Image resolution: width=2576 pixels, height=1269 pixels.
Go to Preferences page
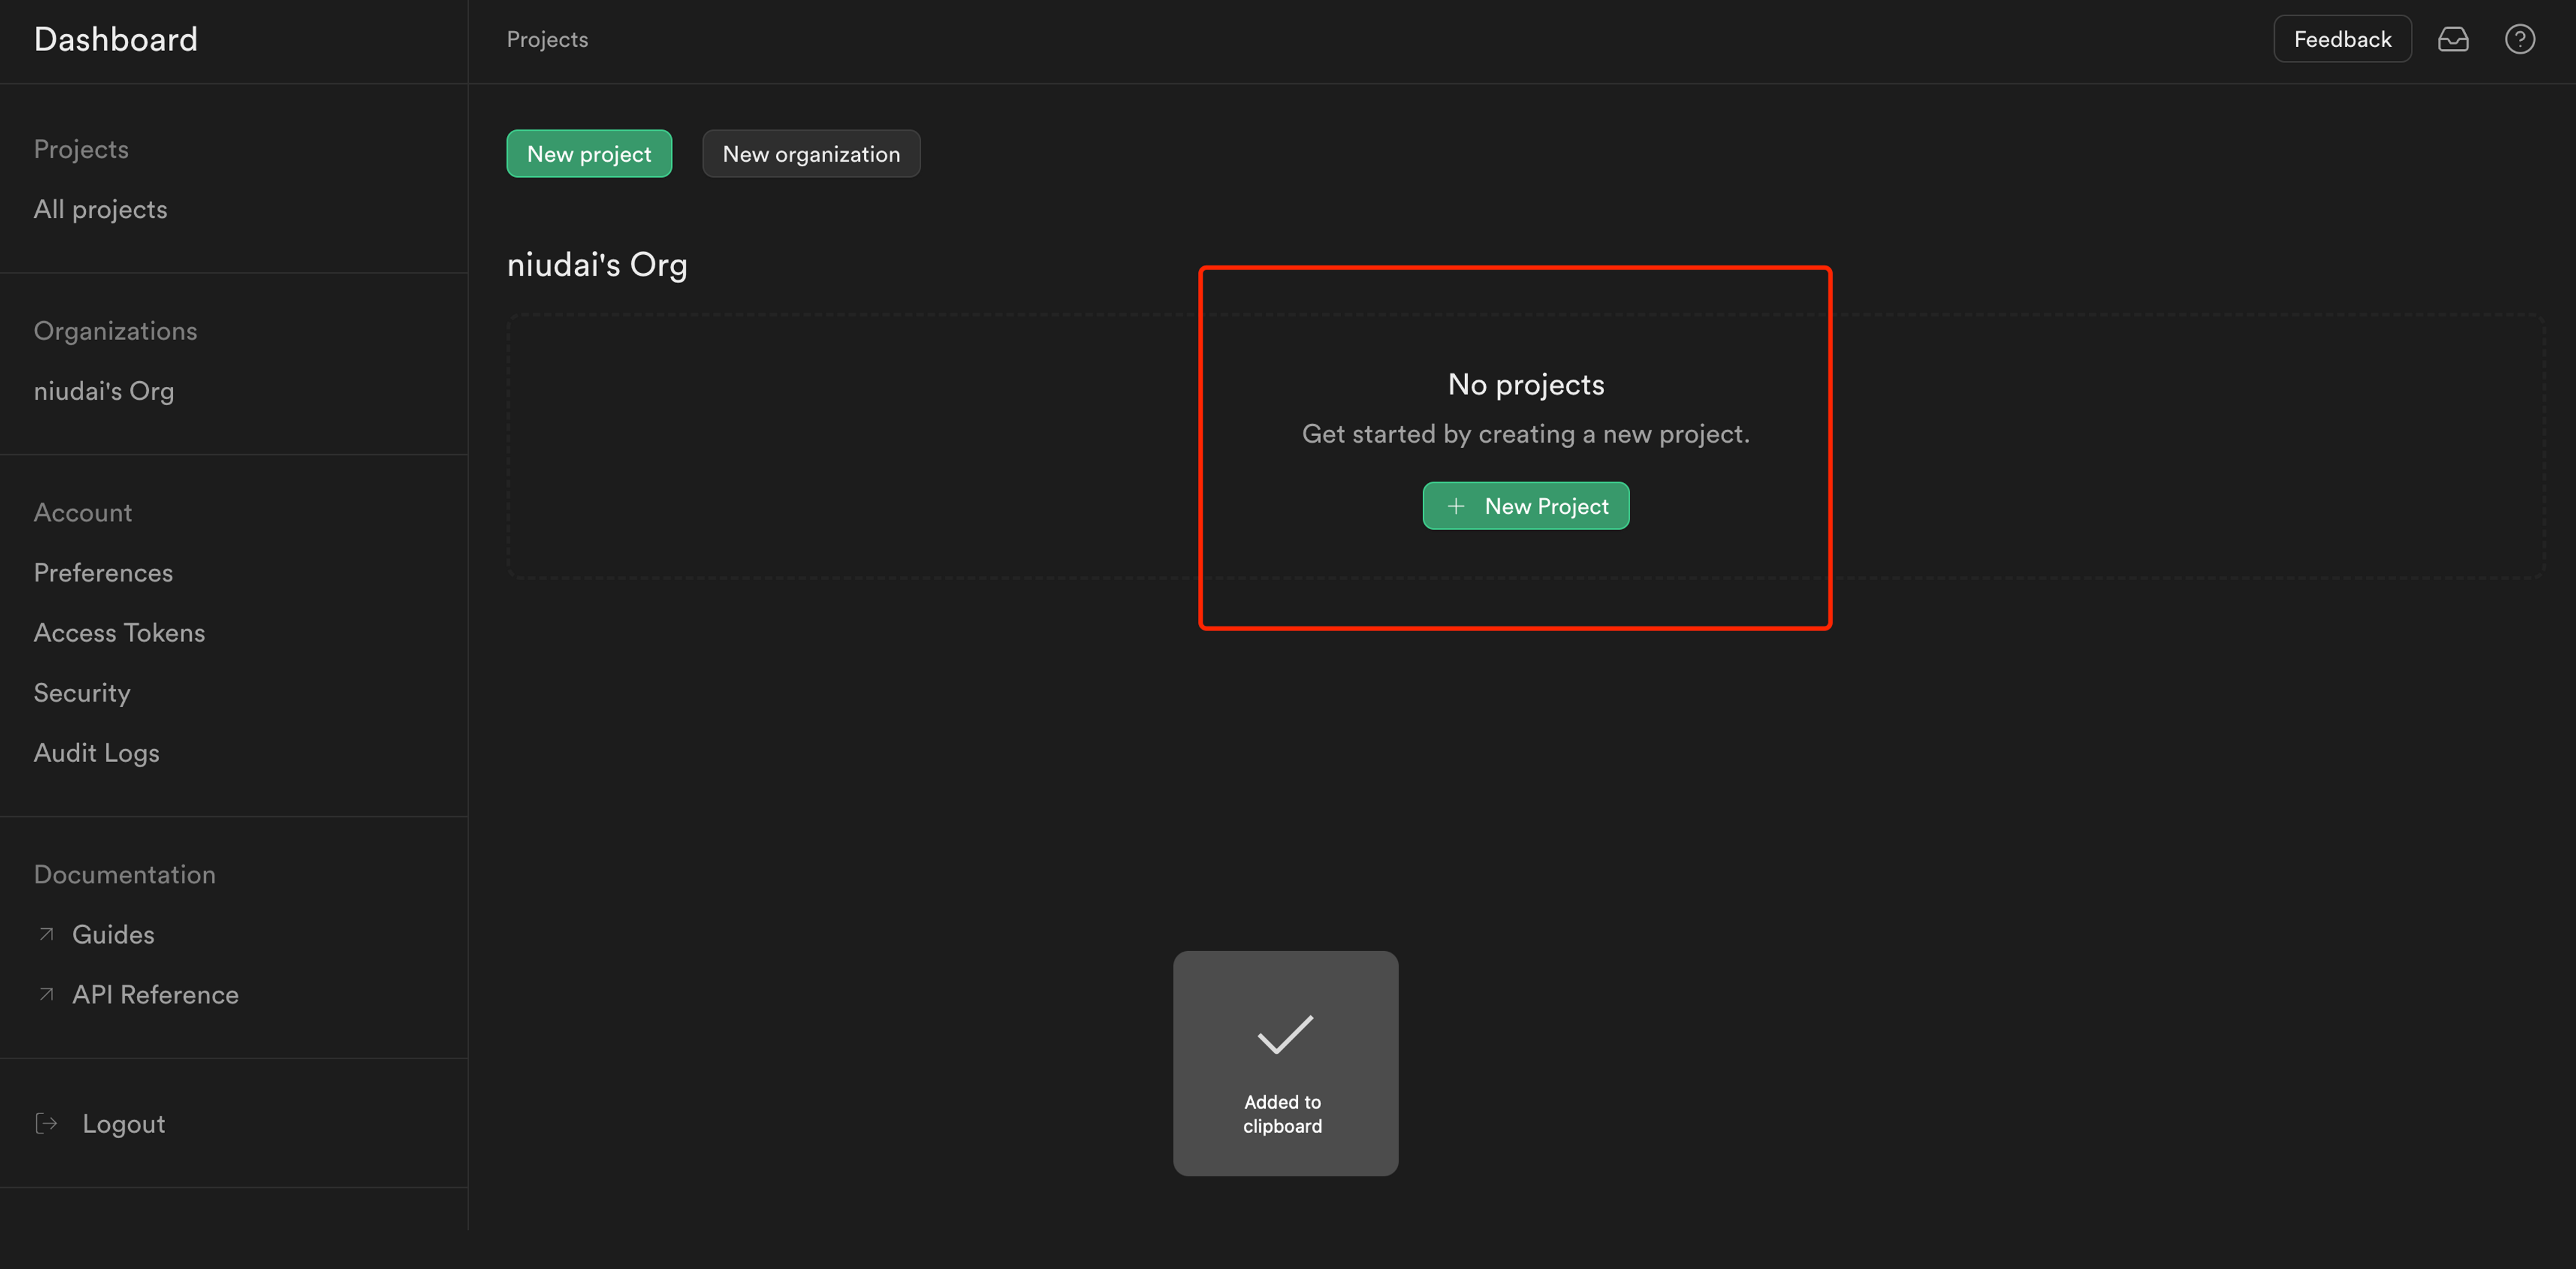[103, 573]
